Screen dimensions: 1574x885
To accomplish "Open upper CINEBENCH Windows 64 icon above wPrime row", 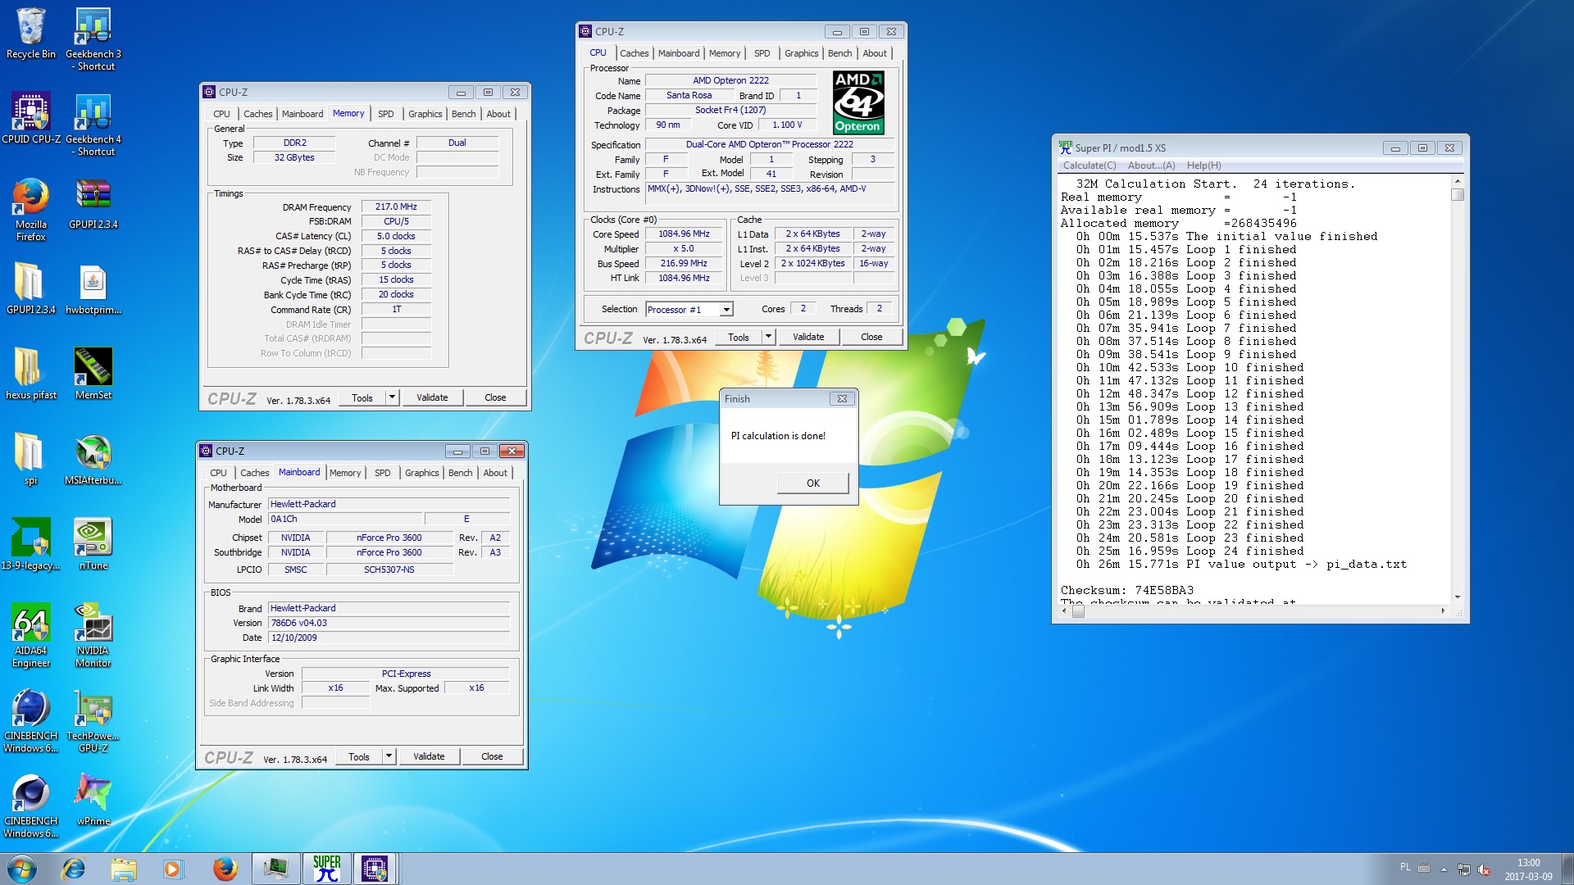I will (x=31, y=720).
